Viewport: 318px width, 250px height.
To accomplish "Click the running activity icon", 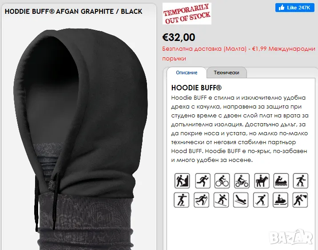I will click(203, 181).
